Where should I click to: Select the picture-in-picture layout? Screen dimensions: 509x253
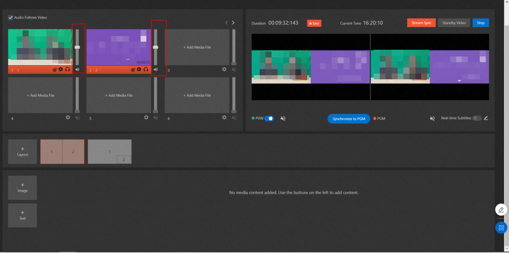[110, 152]
